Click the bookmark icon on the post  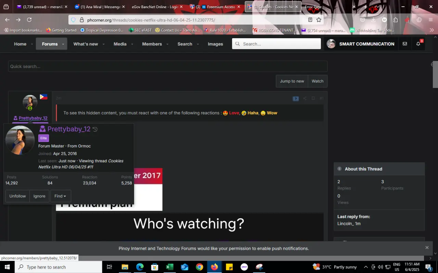[313, 99]
